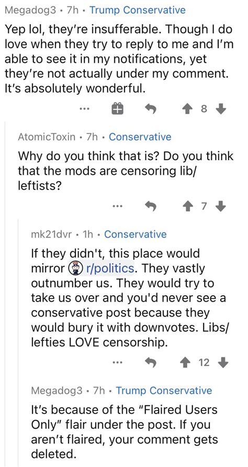The height and width of the screenshot is (467, 248).
Task: Select the Trump Conservative flair on the top comment
Action: pos(138,10)
